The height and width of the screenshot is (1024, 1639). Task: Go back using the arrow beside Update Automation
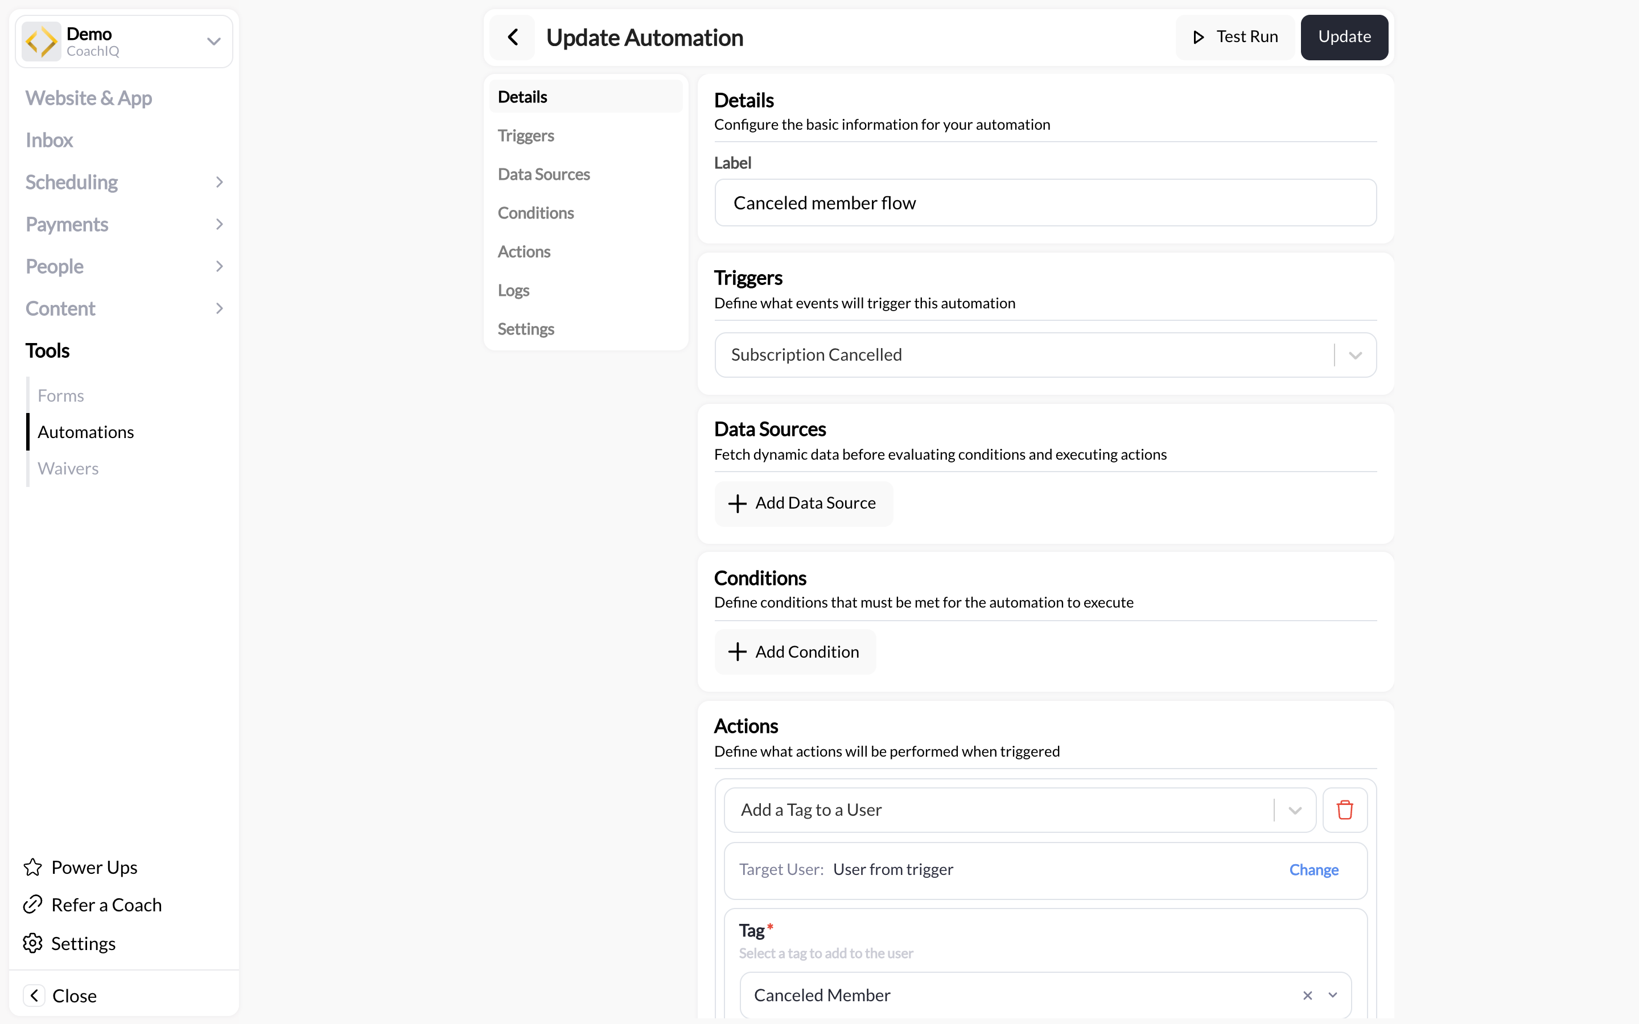[x=513, y=37]
